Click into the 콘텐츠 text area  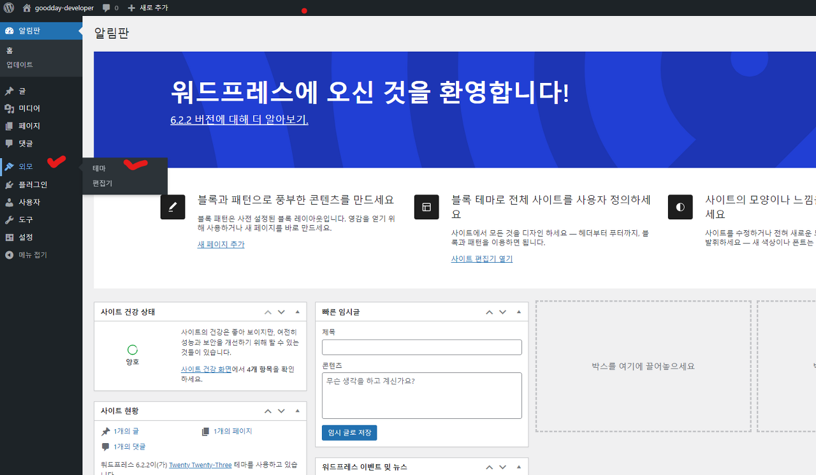click(x=422, y=396)
